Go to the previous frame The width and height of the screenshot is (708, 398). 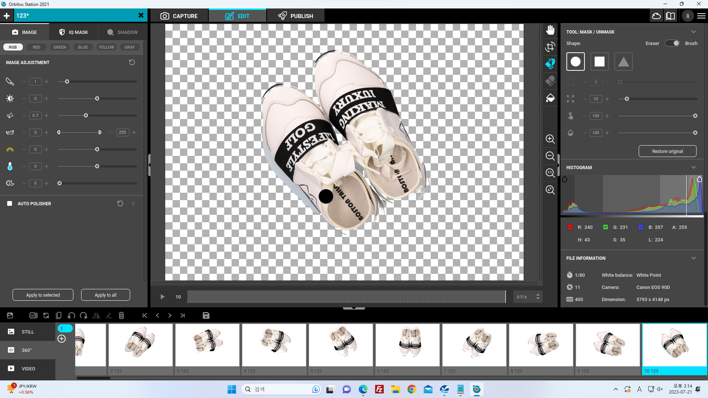click(157, 315)
